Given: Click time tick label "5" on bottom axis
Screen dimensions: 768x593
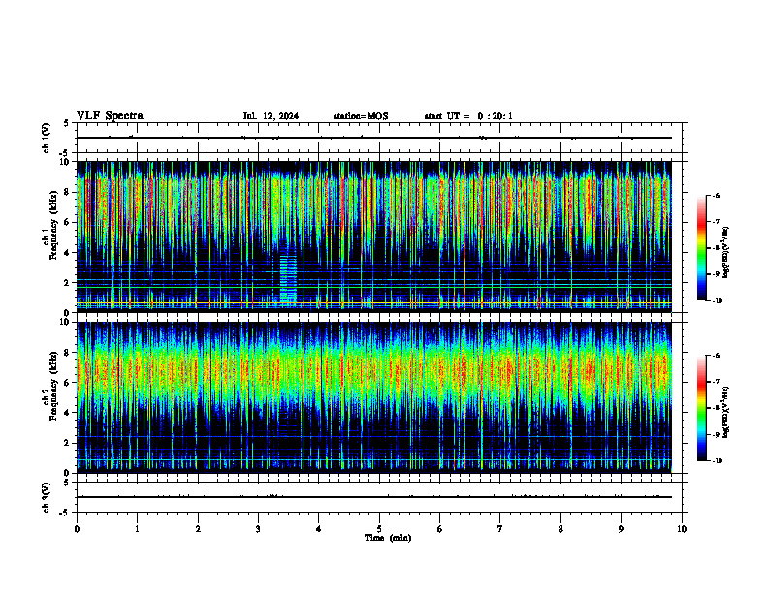Looking at the screenshot, I should click(379, 529).
